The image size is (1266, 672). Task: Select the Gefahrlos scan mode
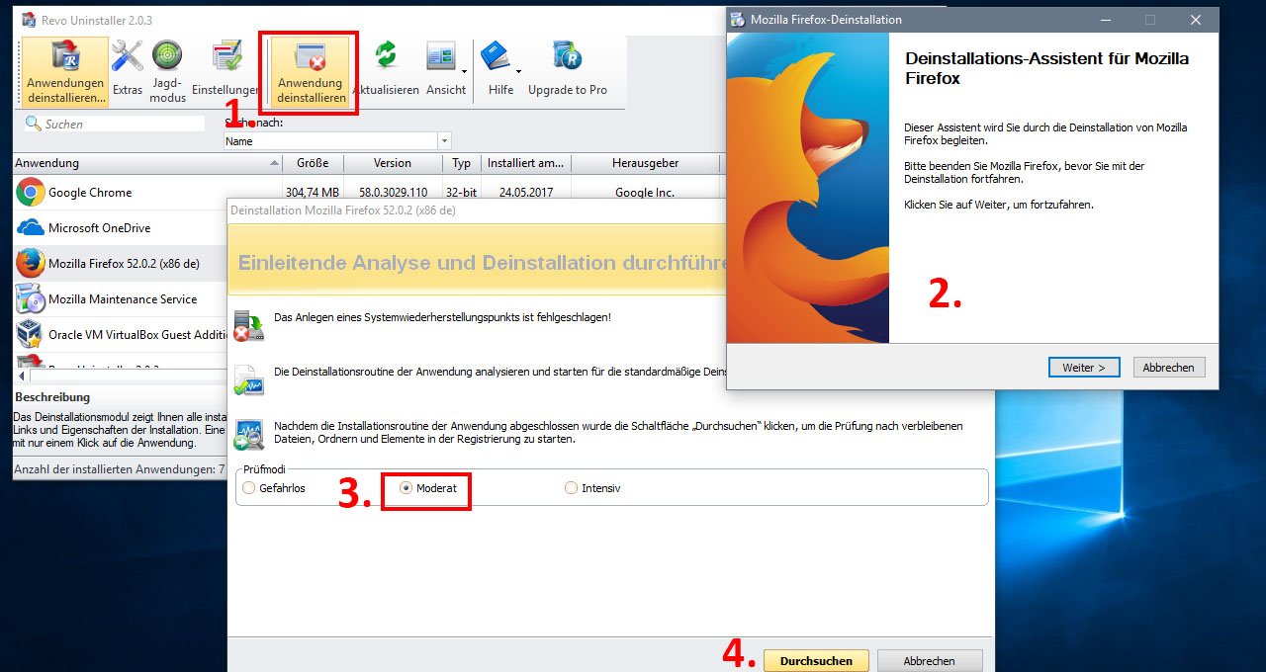249,488
